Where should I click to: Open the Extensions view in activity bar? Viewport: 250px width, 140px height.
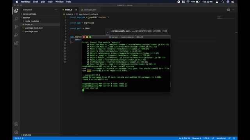click(x=16, y=43)
